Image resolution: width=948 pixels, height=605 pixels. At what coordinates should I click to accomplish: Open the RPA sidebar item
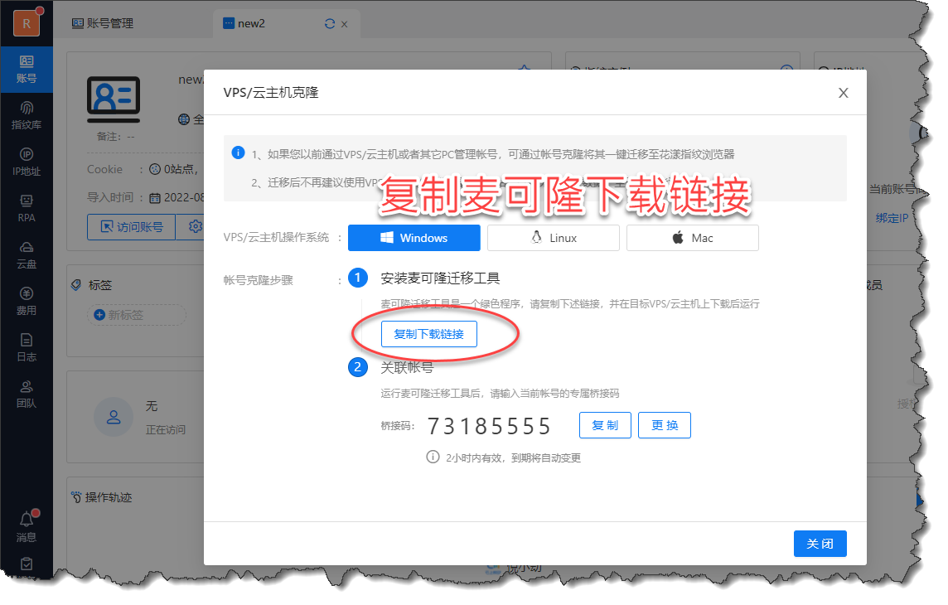(26, 209)
